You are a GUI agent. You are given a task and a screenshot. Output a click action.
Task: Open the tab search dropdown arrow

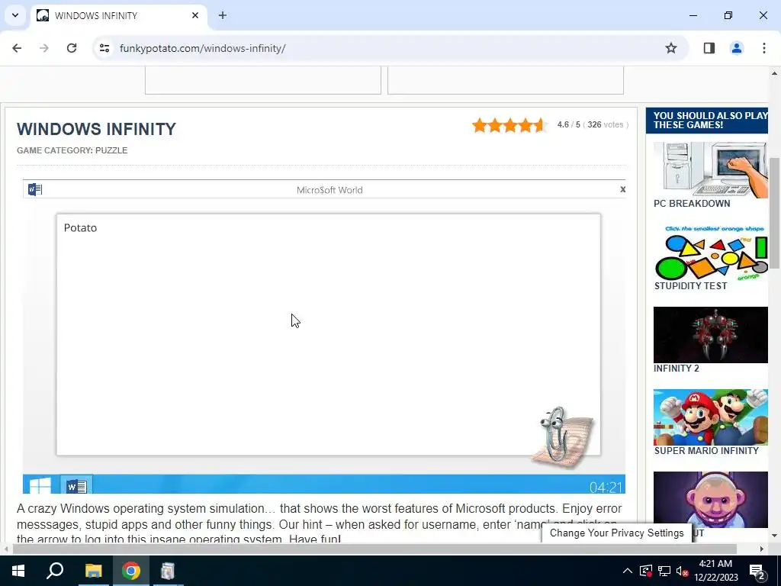tap(15, 15)
